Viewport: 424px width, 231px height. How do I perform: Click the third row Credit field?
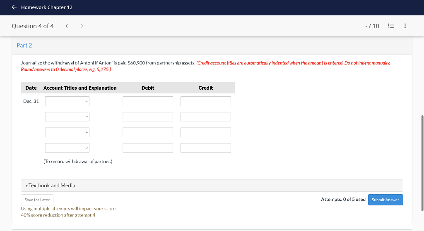point(206,132)
